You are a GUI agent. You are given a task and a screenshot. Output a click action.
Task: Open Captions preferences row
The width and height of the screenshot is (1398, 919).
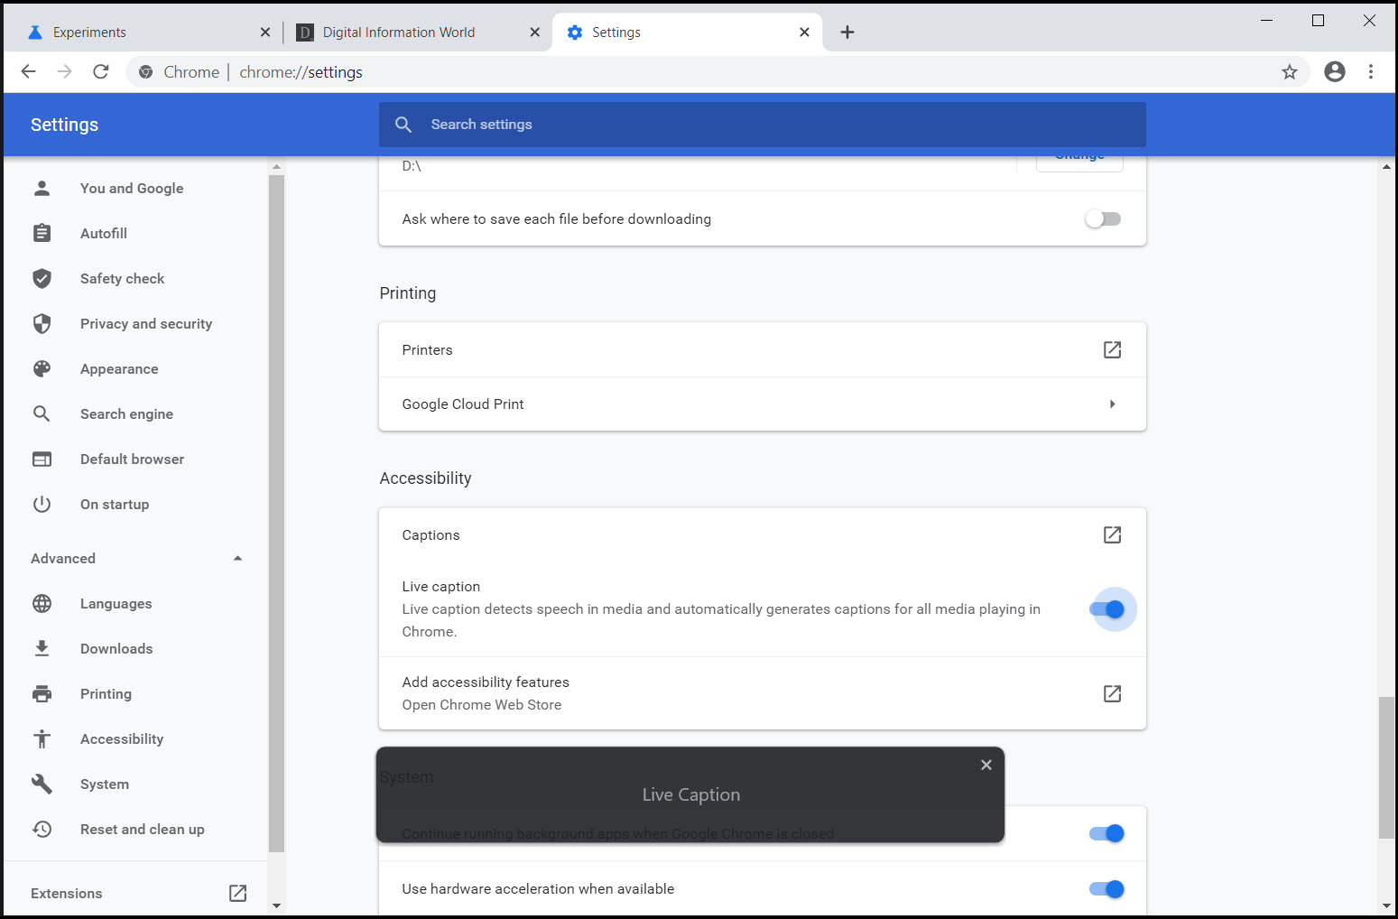(763, 534)
